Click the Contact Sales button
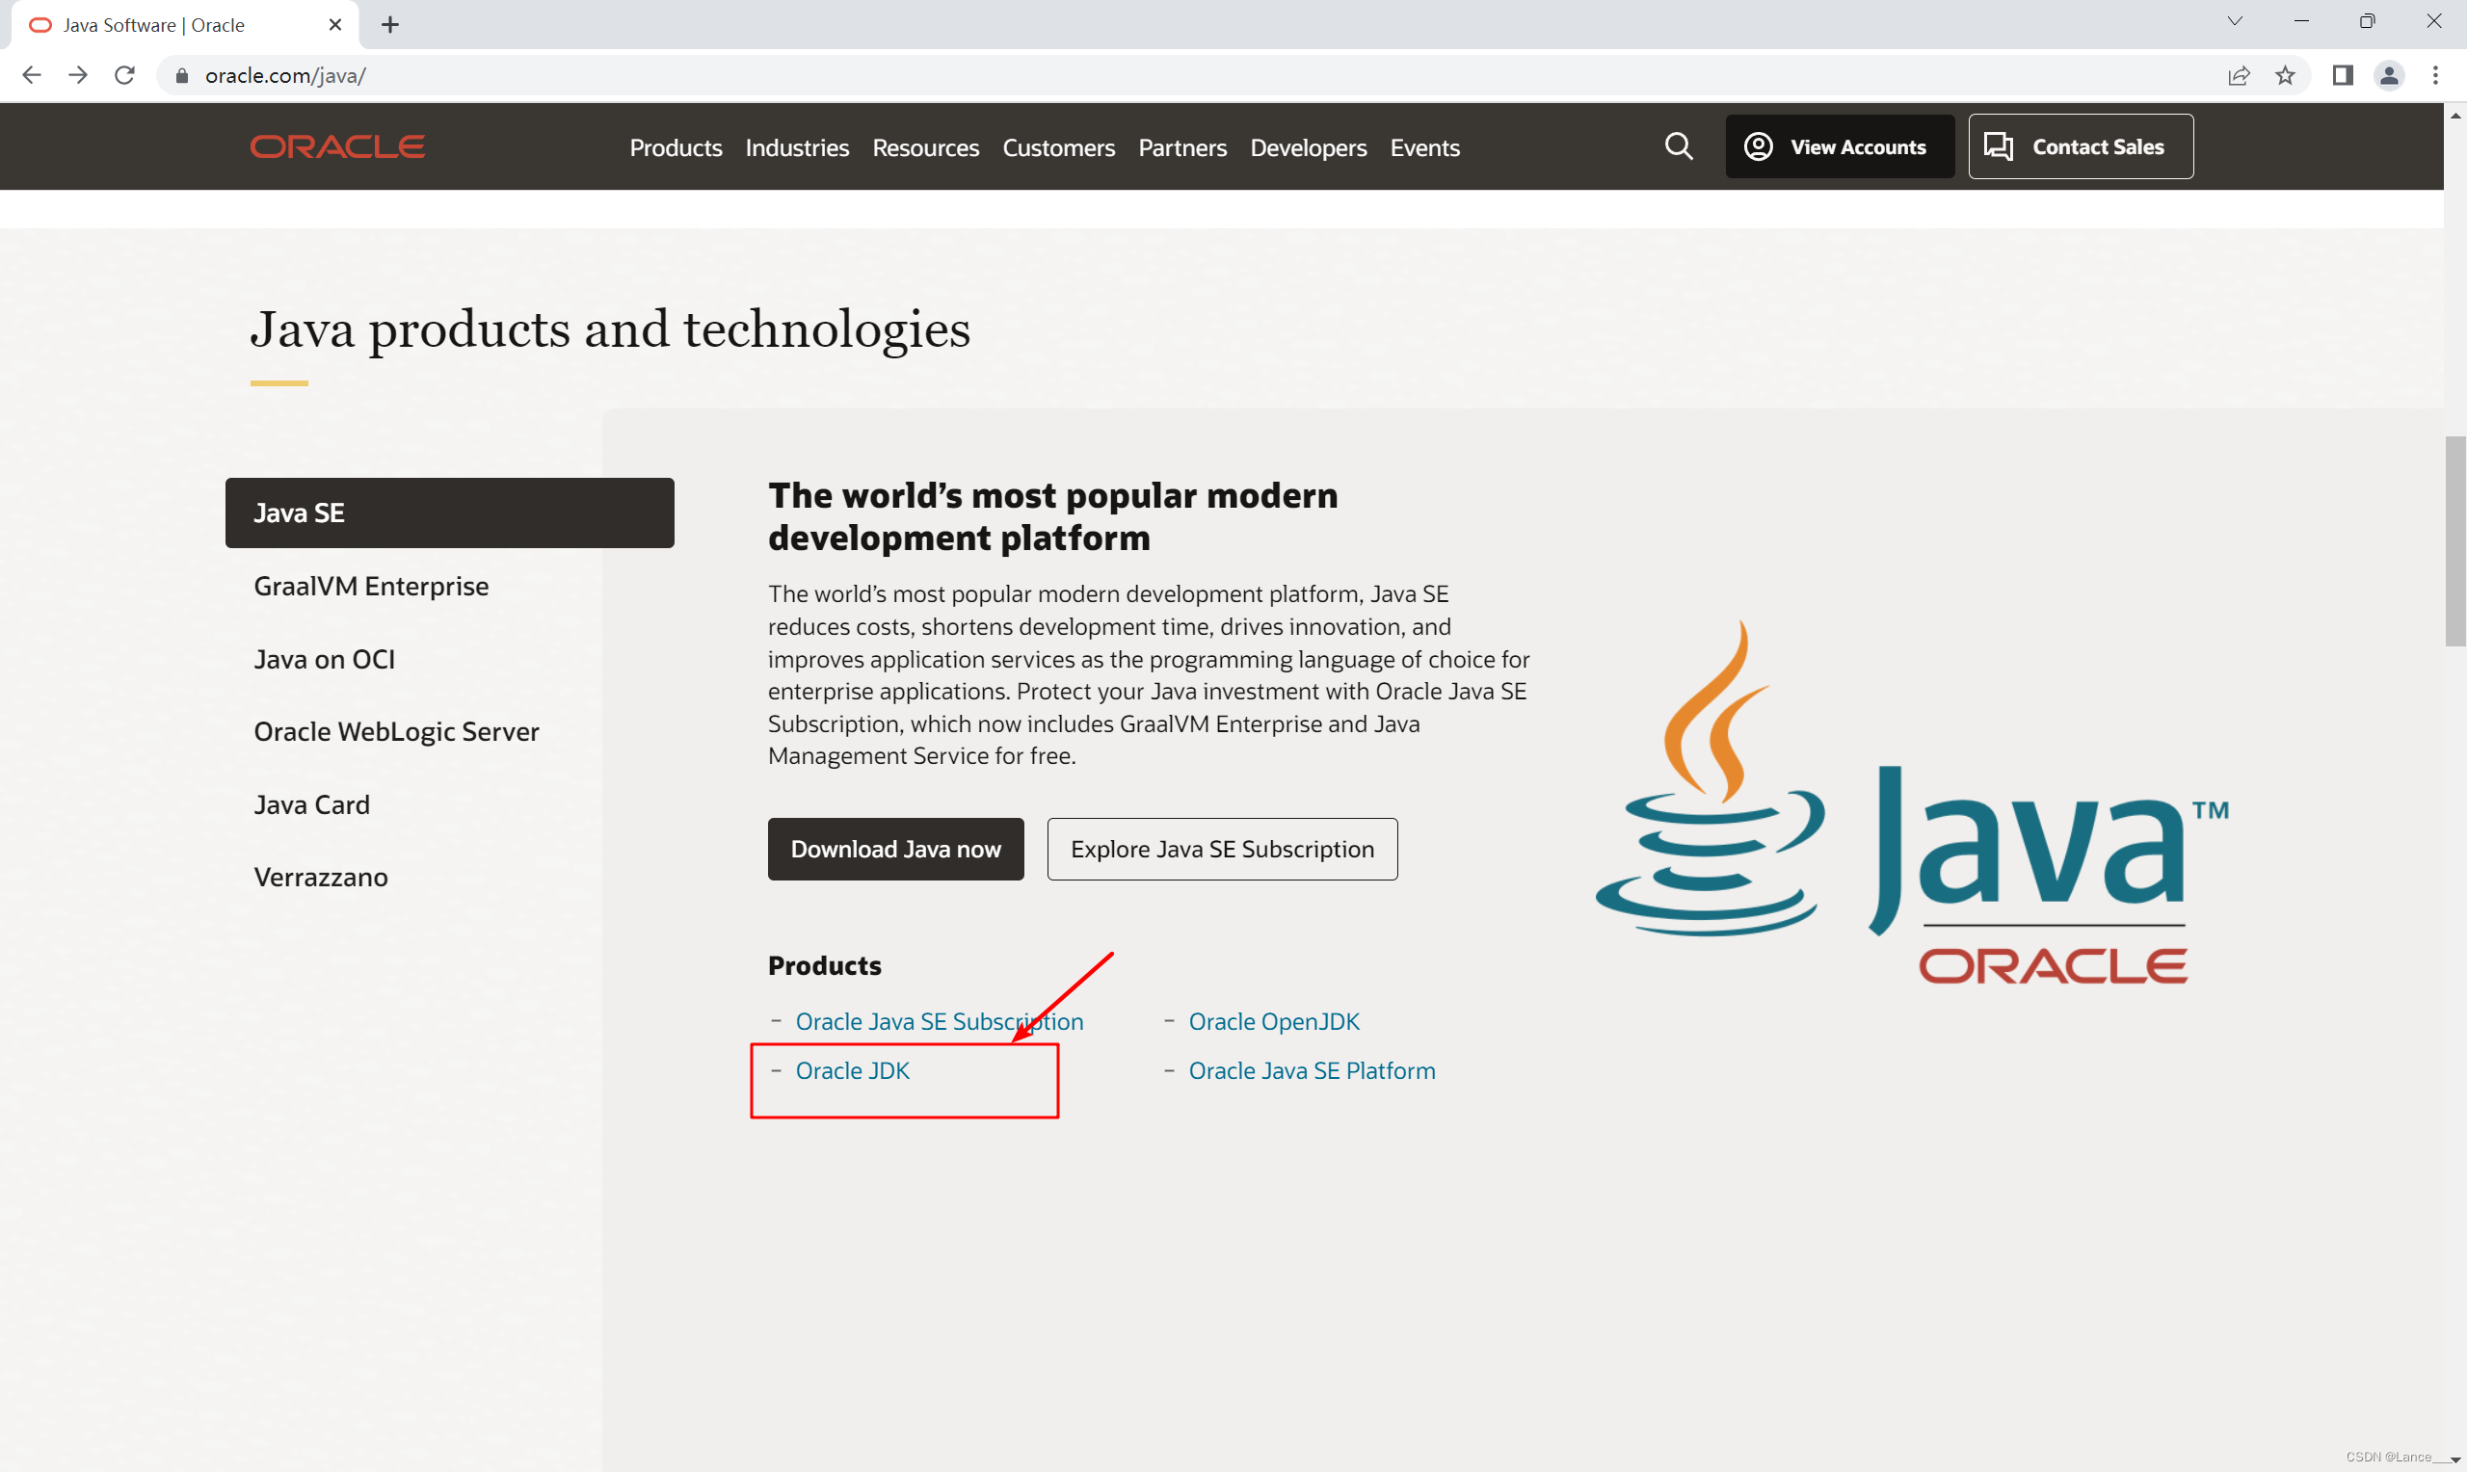 click(2081, 146)
